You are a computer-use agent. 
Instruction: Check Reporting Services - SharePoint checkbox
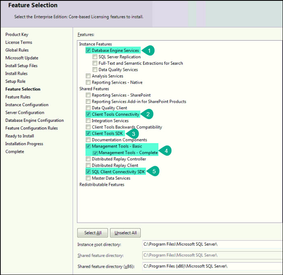[x=88, y=95]
